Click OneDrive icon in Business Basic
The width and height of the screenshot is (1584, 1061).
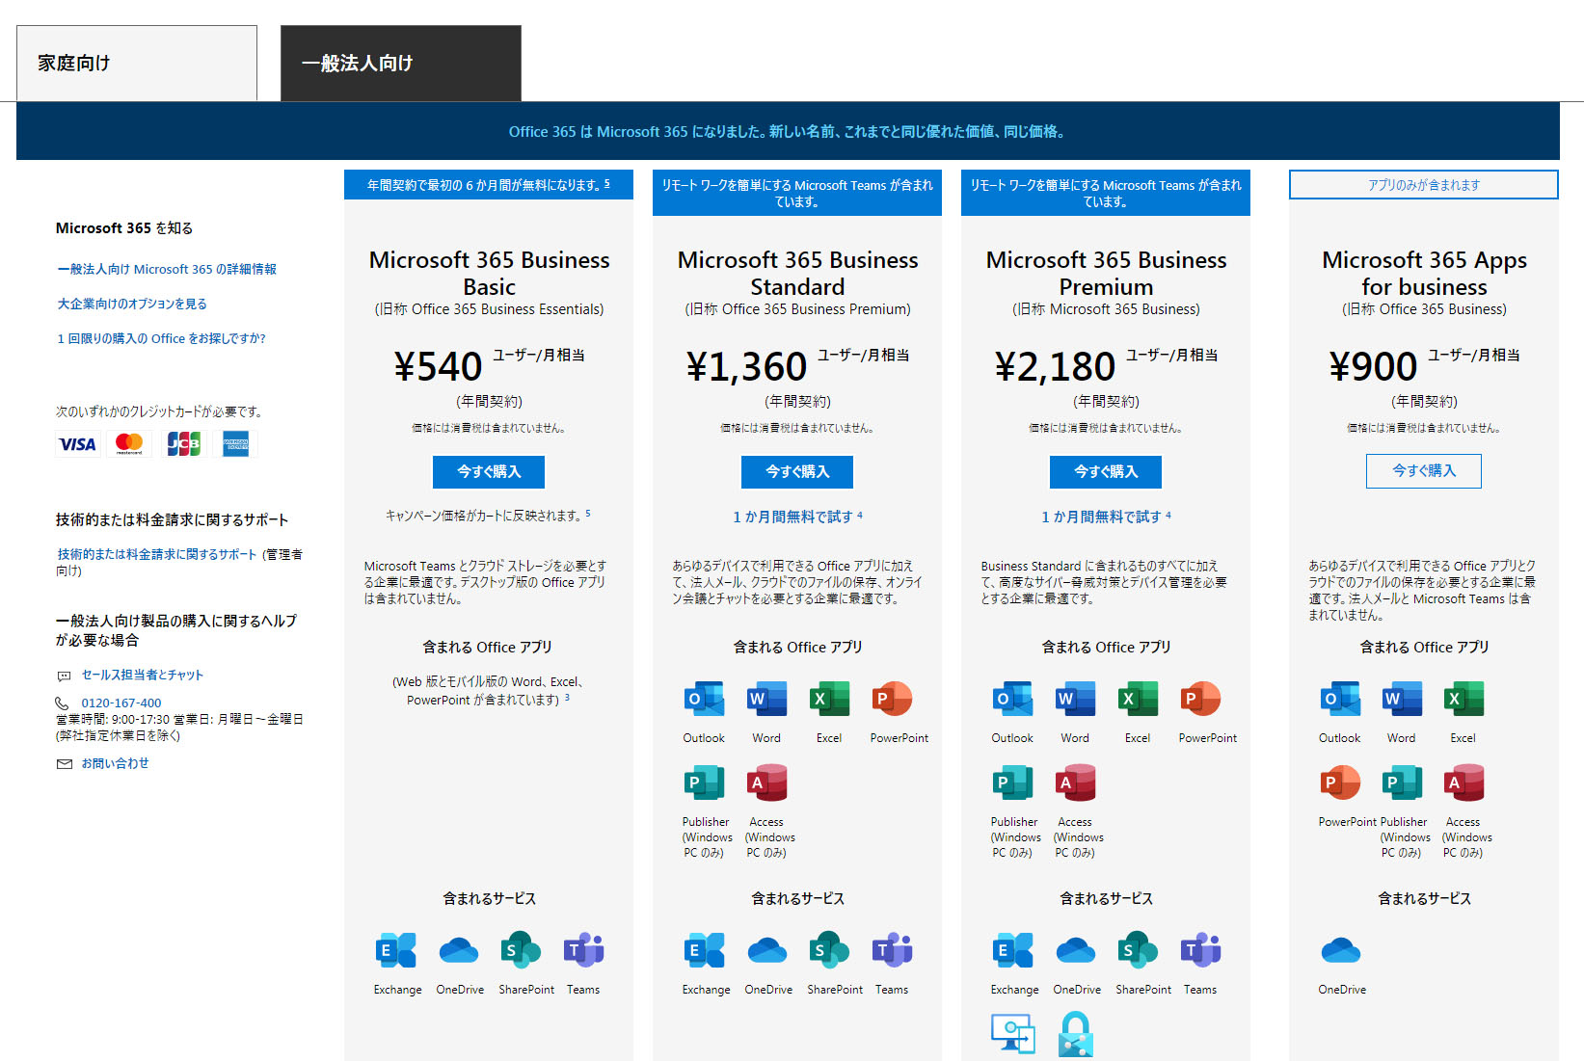pos(459,950)
